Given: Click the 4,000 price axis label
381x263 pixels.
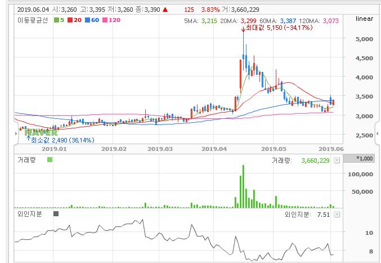Looking at the screenshot, I should tap(364, 78).
